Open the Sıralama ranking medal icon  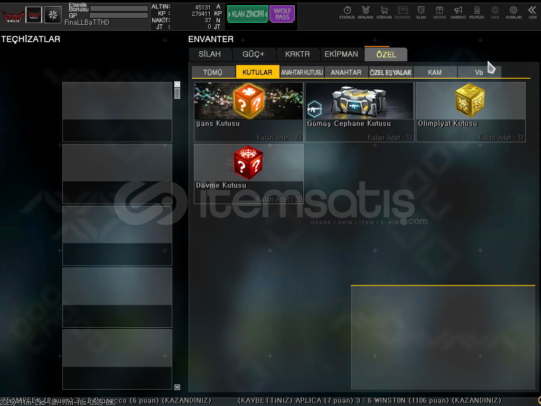tap(365, 12)
